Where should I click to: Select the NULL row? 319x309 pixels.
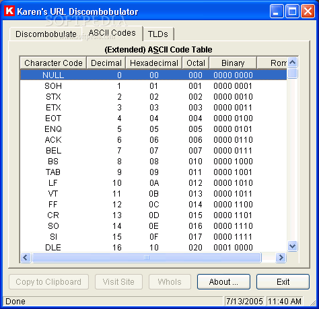click(153, 75)
